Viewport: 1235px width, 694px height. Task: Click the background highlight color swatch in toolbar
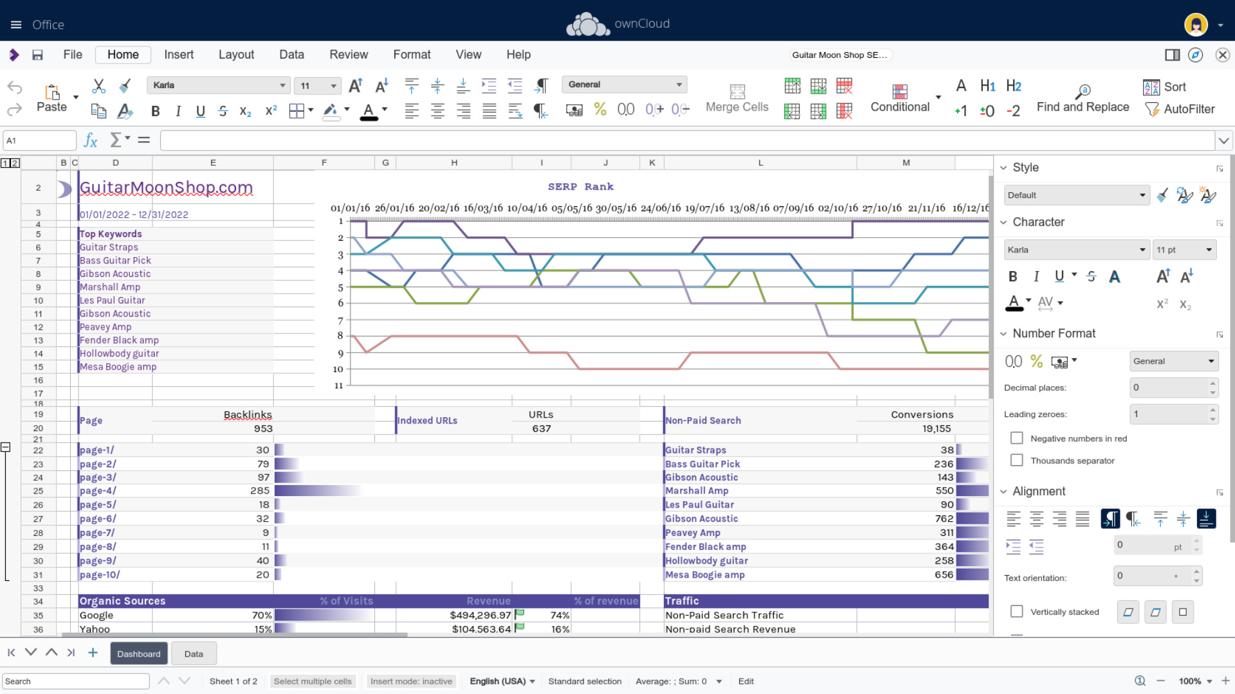[331, 111]
